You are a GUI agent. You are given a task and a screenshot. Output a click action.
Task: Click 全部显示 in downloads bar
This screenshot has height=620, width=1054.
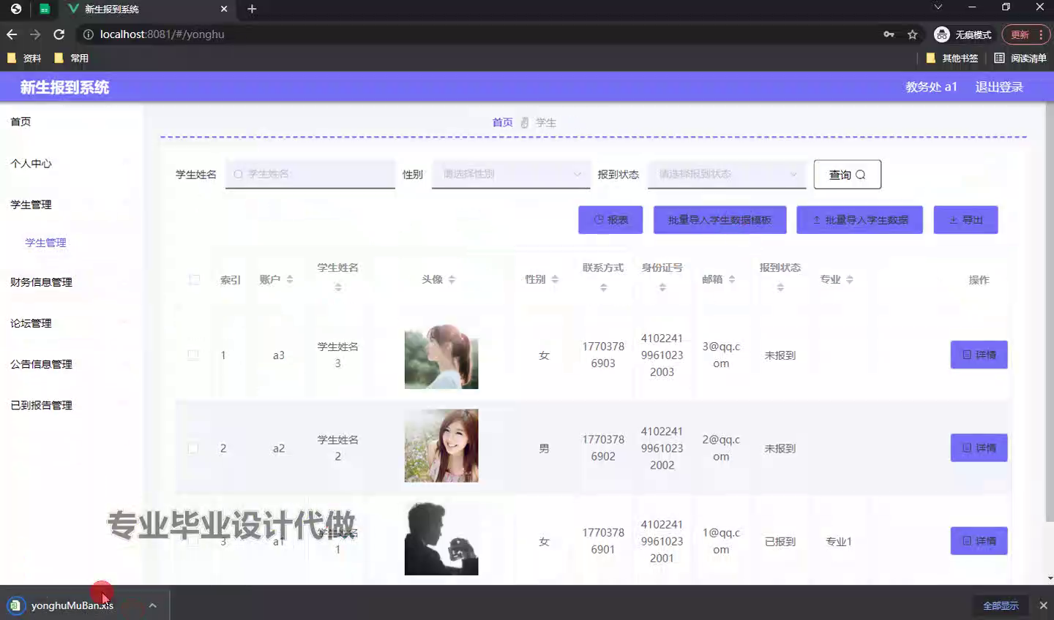coord(1001,605)
